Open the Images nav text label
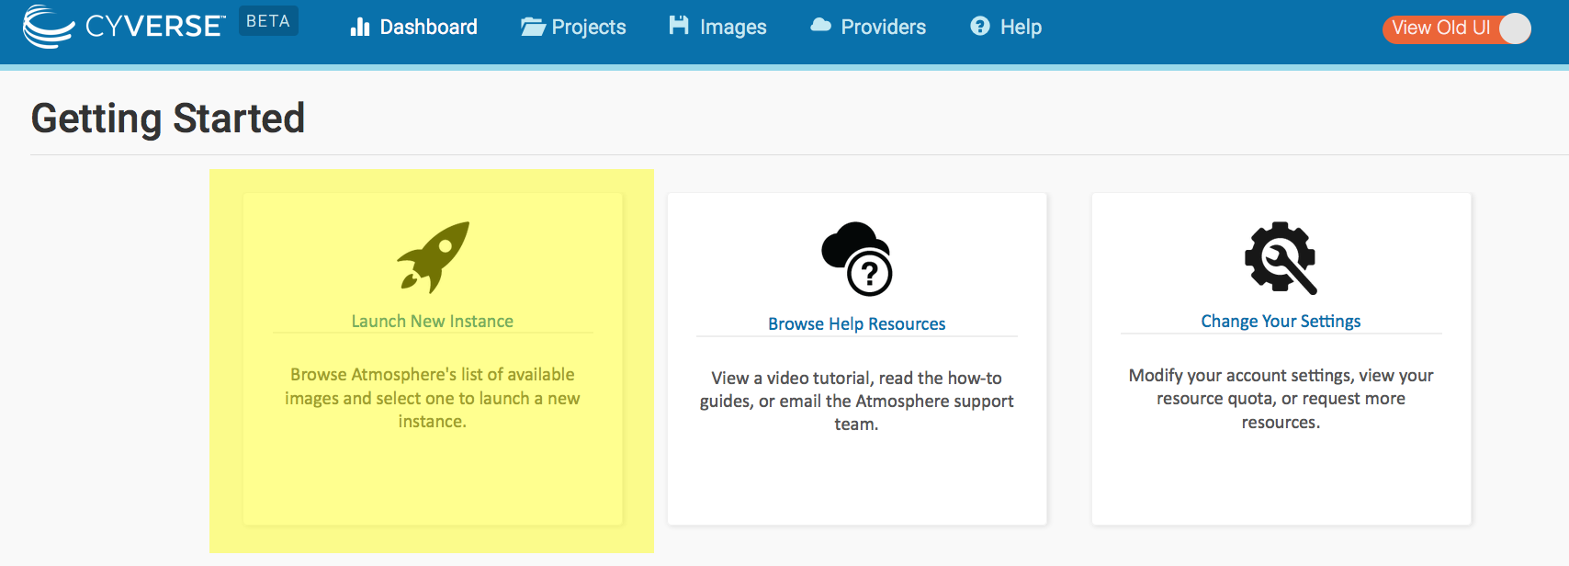Image resolution: width=1569 pixels, height=566 pixels. [732, 28]
